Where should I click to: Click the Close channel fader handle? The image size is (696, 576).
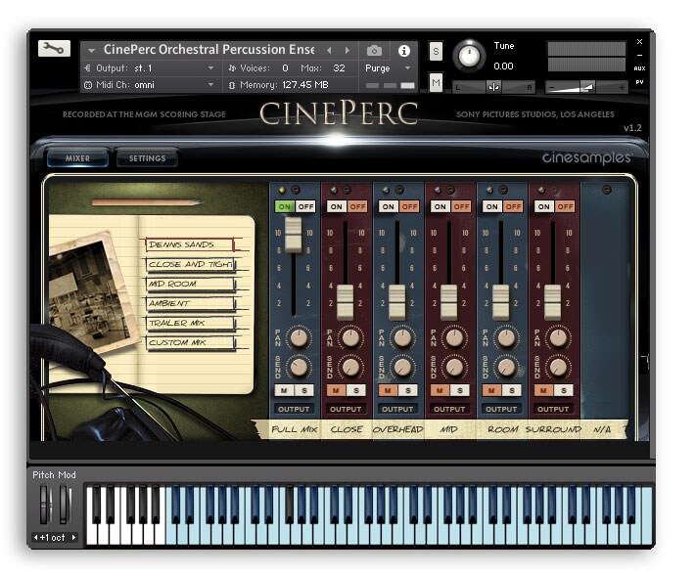tap(346, 302)
